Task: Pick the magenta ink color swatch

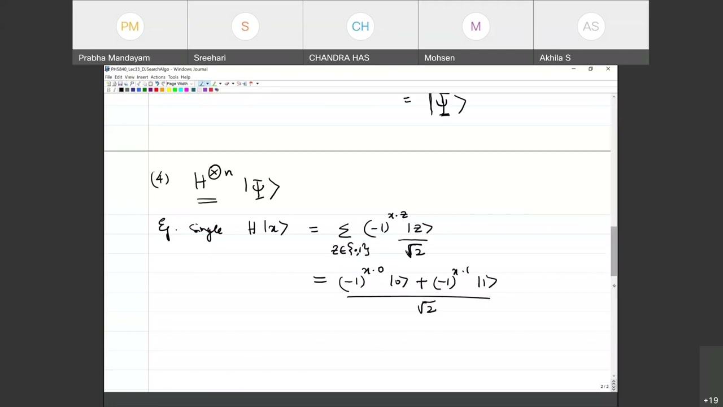Action: (x=186, y=90)
